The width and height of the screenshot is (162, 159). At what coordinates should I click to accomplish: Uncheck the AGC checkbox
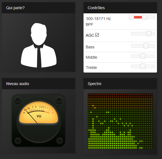(97, 35)
